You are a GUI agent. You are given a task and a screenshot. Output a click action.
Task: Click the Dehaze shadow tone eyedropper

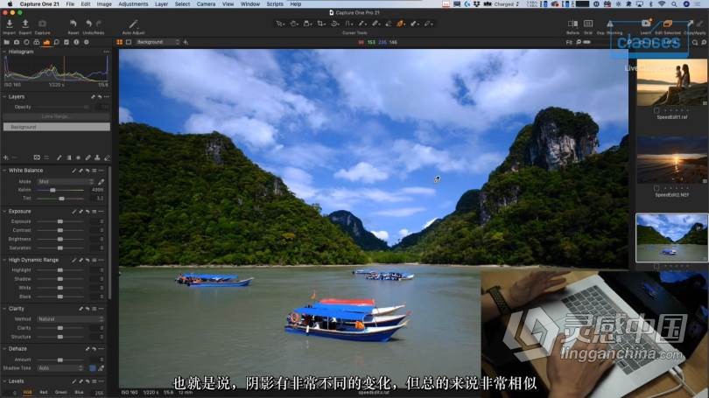102,368
